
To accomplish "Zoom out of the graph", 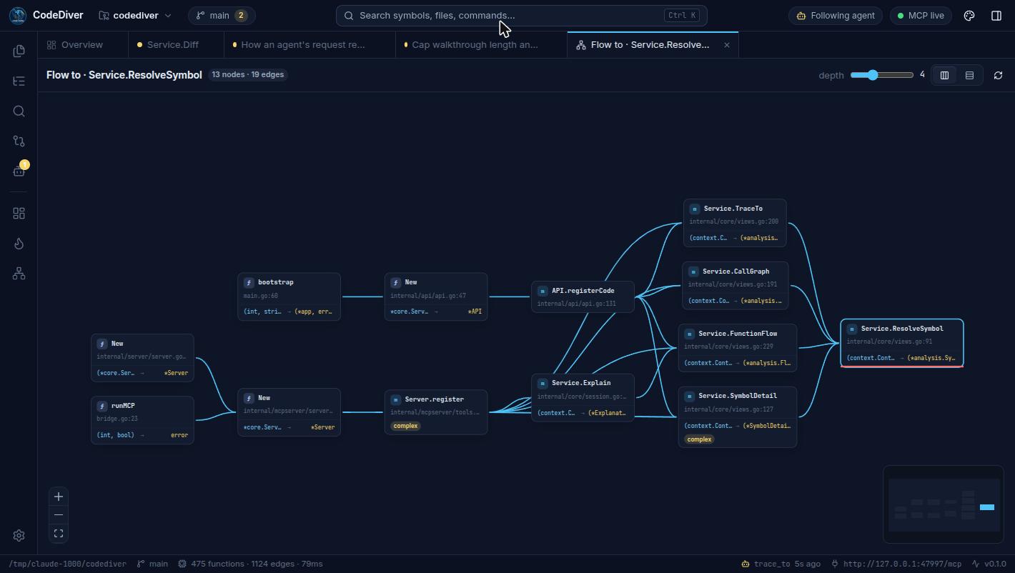I will coord(59,515).
